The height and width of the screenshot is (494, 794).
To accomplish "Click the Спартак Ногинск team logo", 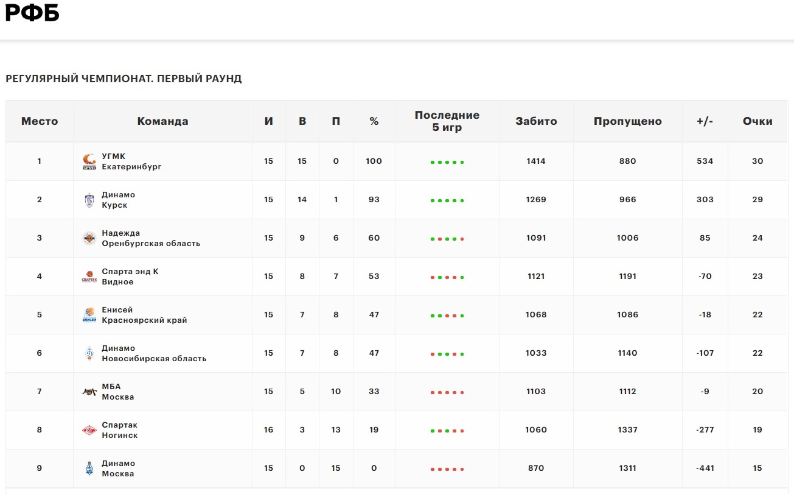I will pos(89,431).
